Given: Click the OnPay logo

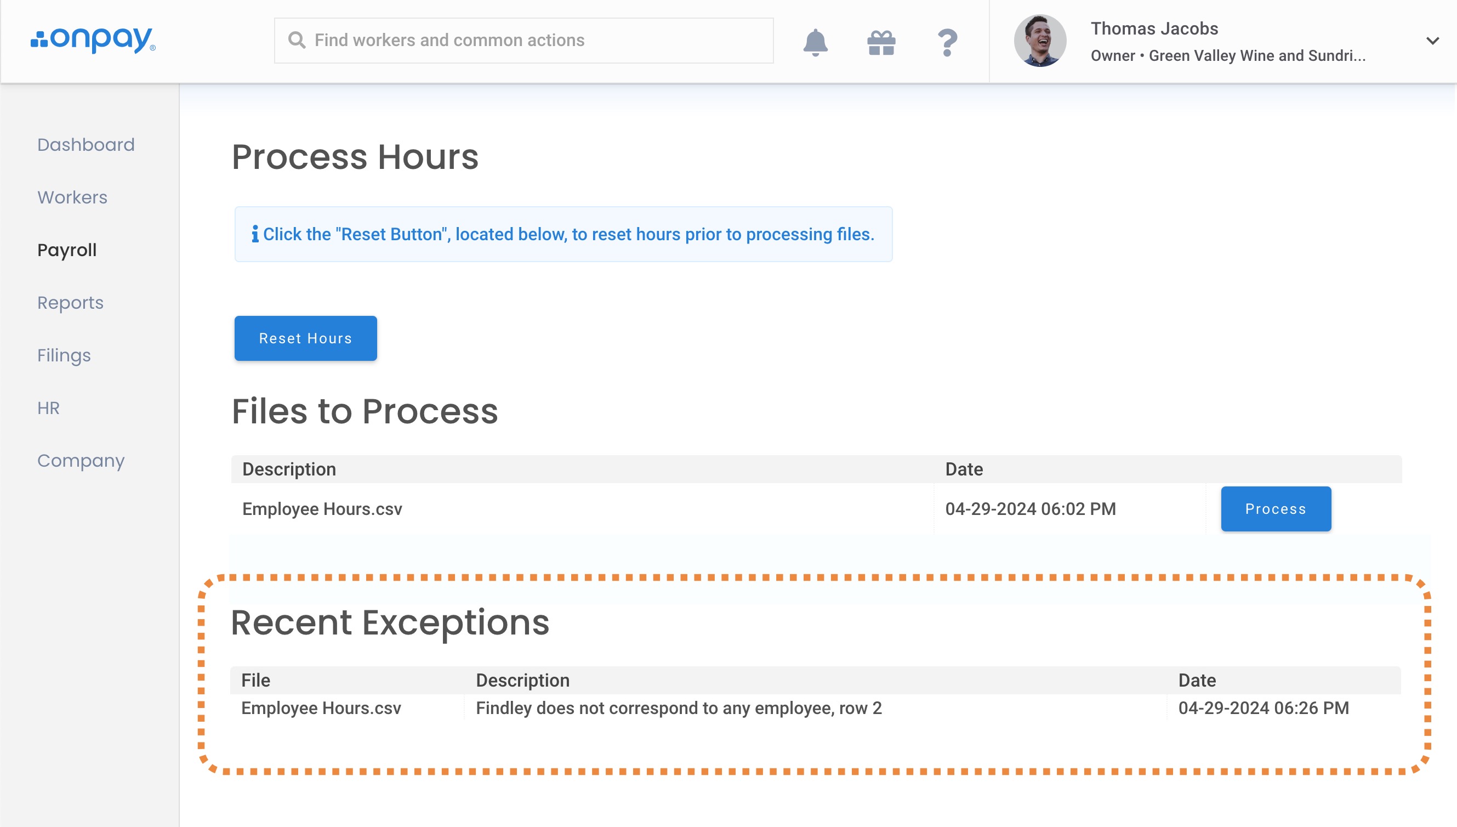Looking at the screenshot, I should pyautogui.click(x=93, y=39).
